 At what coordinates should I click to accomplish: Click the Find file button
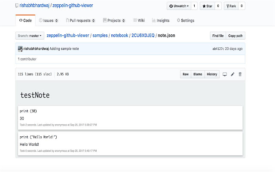pyautogui.click(x=218, y=36)
